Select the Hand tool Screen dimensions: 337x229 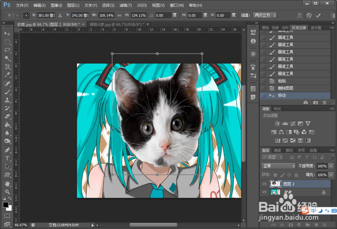[x=7, y=184]
